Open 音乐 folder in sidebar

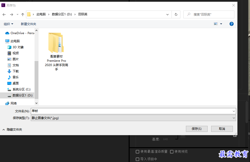click(13, 77)
